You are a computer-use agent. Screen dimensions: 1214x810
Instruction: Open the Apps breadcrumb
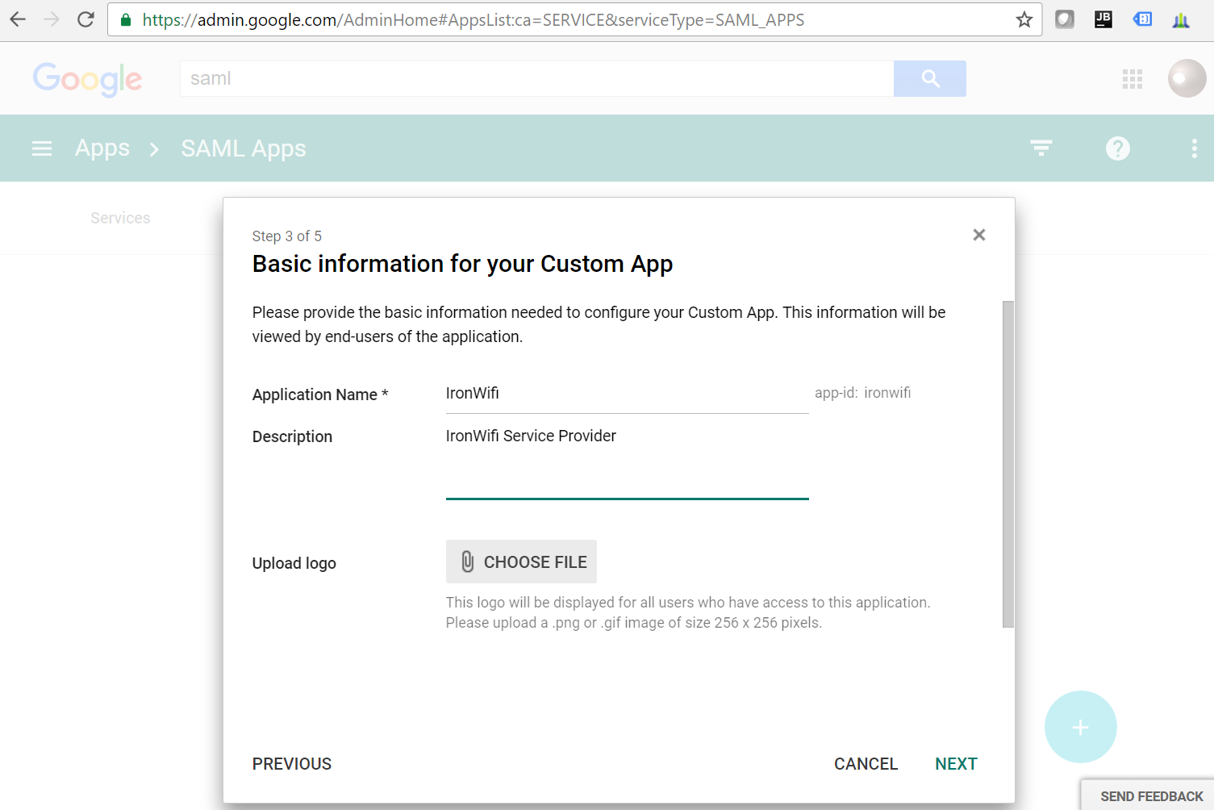(x=102, y=148)
